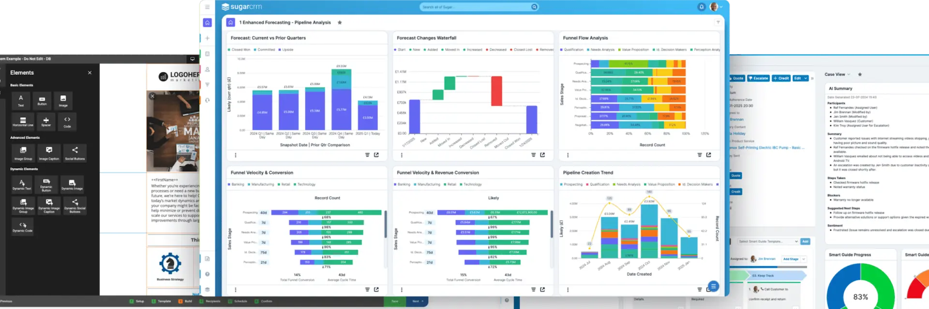The image size is (929, 309).
Task: Open Forecast Changes Waterfall filter list icon
Action: 534,155
